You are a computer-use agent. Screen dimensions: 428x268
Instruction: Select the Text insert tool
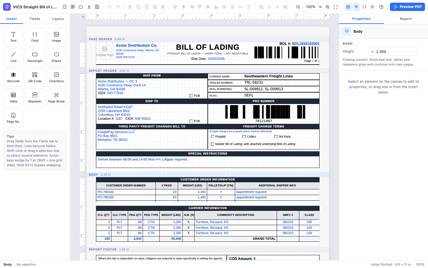(13, 37)
